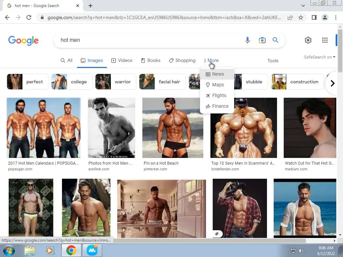Viewport: 343px width, 257px height.
Task: Choose Maps from the More menu
Action: (x=217, y=85)
